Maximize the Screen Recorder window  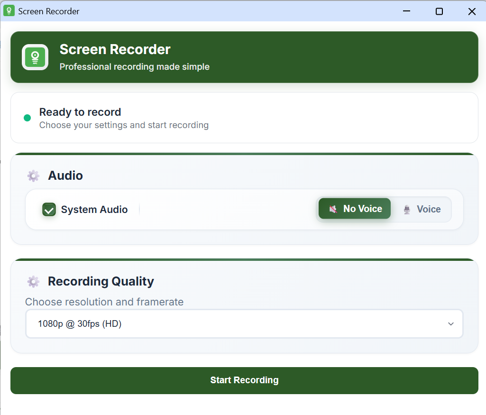pyautogui.click(x=439, y=11)
